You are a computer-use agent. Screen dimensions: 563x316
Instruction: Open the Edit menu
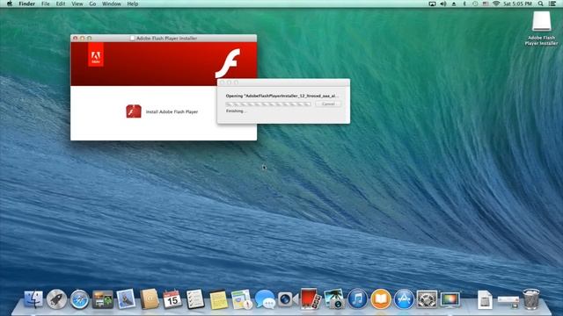pos(61,4)
